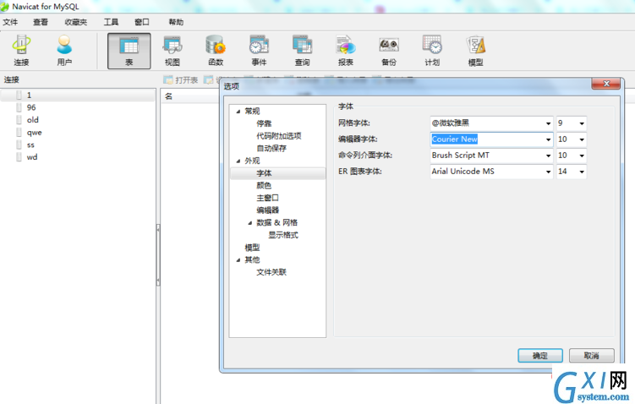Collapse the 其他 tree node arrow
The width and height of the screenshot is (635, 404).
tap(238, 260)
